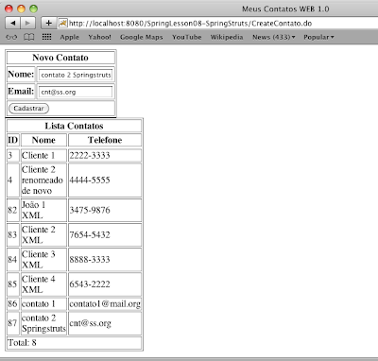Click the red close window button
The height and width of the screenshot is (361, 378).
(x=9, y=9)
